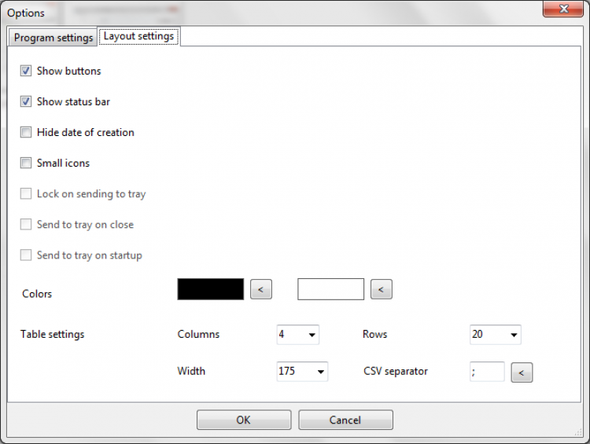This screenshot has height=444, width=590.
Task: Click the arrow button next to CSV separator
Action: click(522, 372)
